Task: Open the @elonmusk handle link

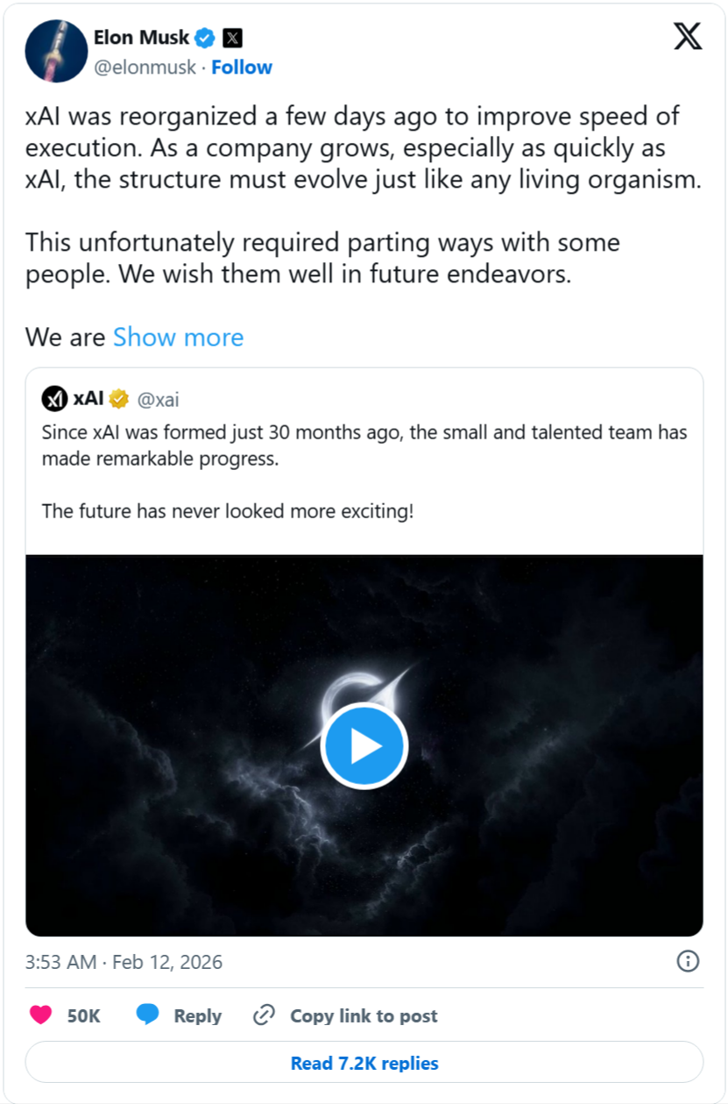Action: point(145,68)
